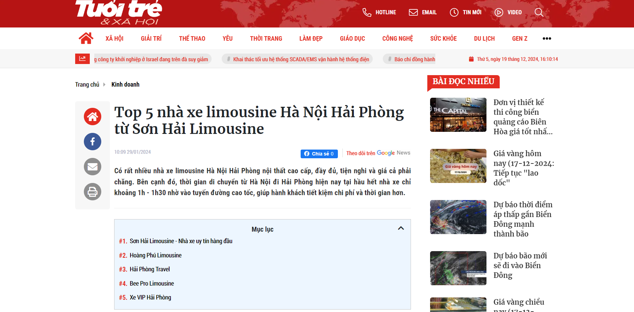Open the GIÁO DỤC menu
The width and height of the screenshot is (634, 312).
click(x=352, y=39)
